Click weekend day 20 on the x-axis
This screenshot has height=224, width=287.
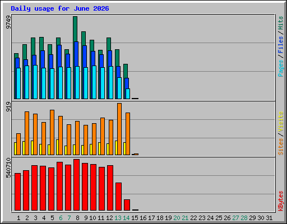tap(177, 218)
